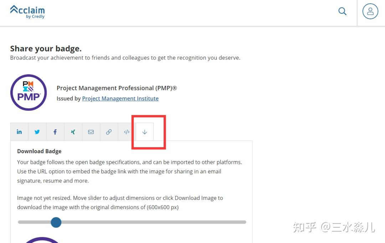Share the badge on Facebook

[x=55, y=131]
